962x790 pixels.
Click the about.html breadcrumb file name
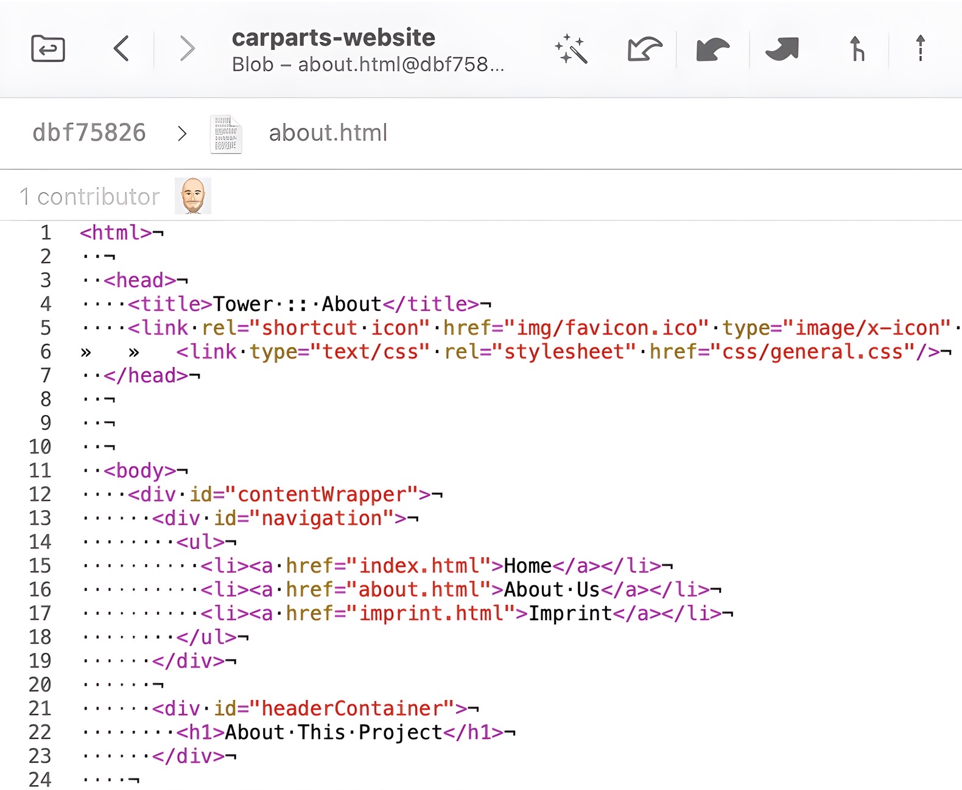coord(328,133)
